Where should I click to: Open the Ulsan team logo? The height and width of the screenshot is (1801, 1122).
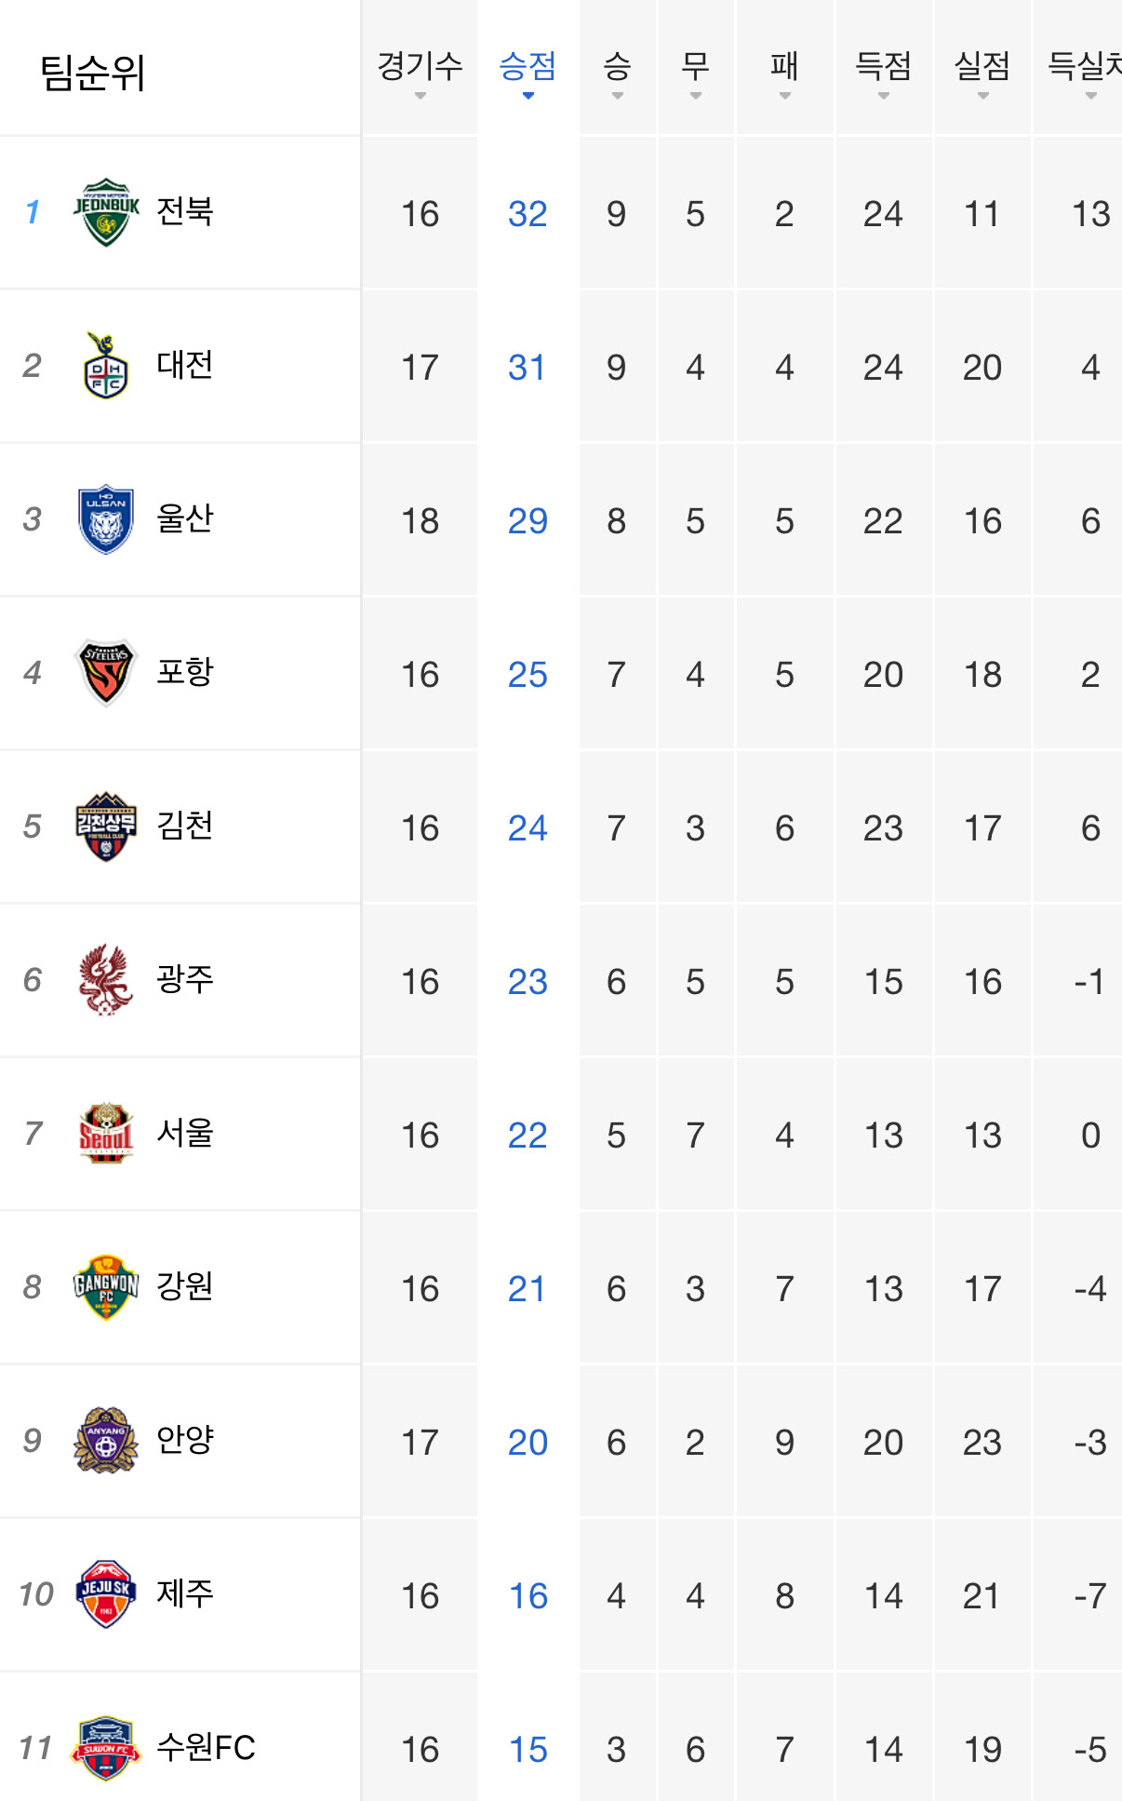coord(106,519)
